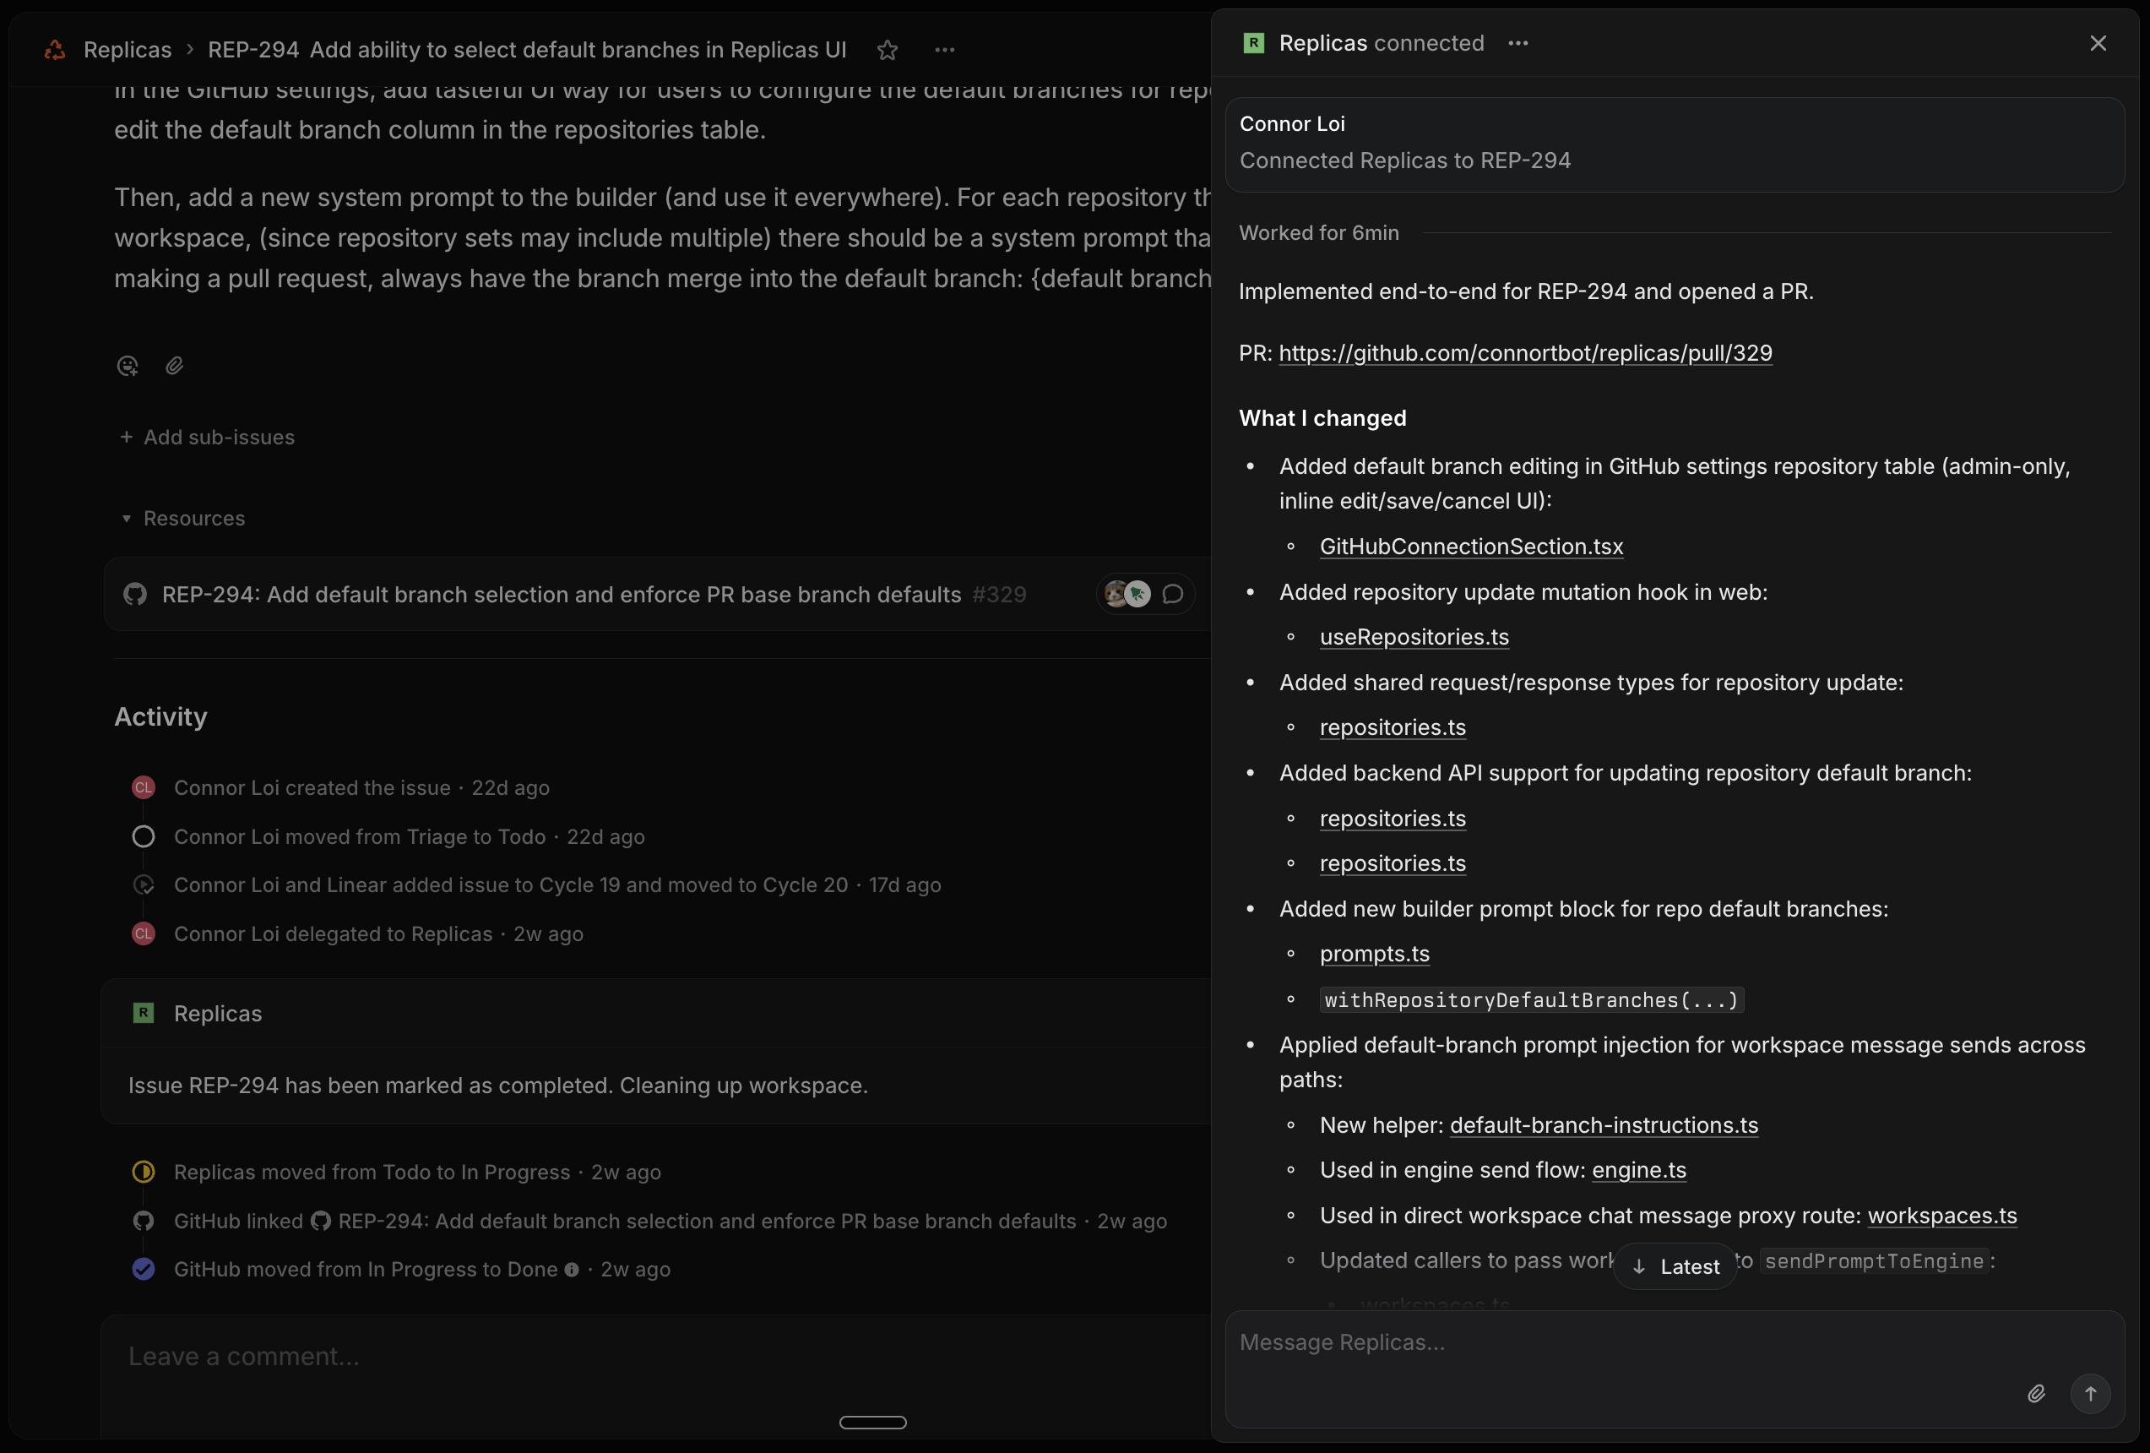Open the GitHubConnectionSection.tsx file link
This screenshot has width=2150, height=1453.
click(1471, 547)
